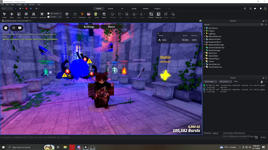Open the Character tool
268x150 pixels.
[x=82, y=15]
